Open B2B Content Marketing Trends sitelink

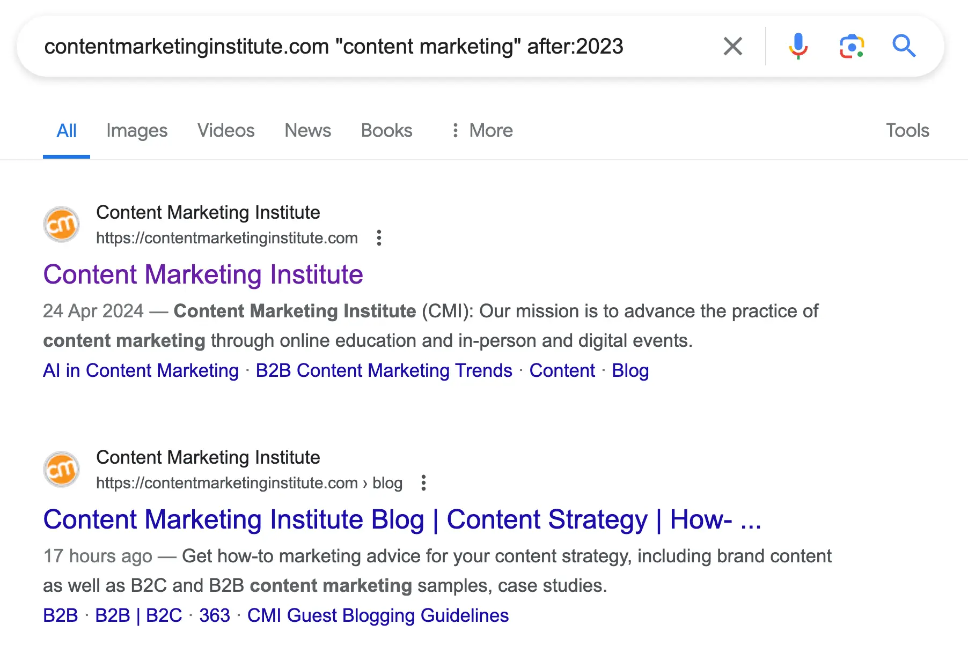click(x=384, y=370)
